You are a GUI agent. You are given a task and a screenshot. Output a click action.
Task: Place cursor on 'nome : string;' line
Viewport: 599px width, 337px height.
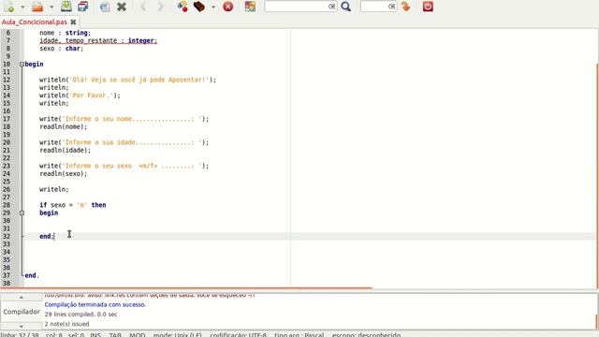coord(65,33)
